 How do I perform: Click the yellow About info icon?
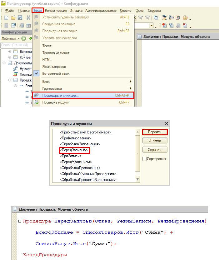pyautogui.click(x=185, y=17)
